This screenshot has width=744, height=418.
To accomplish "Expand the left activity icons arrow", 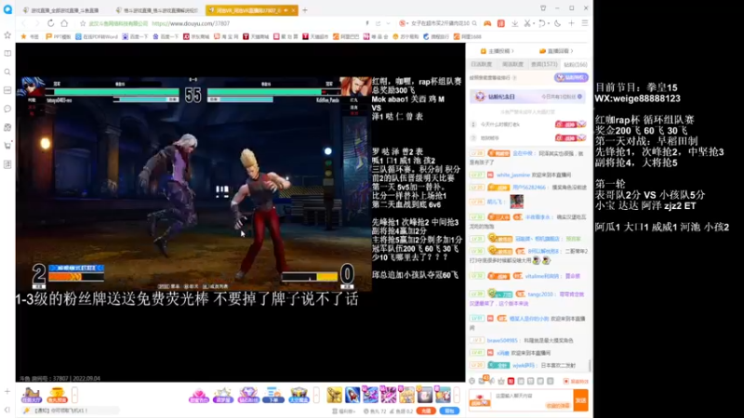I will pyautogui.click(x=74, y=395).
